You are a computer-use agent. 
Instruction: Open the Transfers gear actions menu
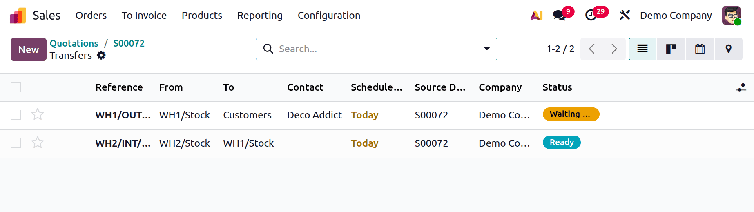click(101, 56)
